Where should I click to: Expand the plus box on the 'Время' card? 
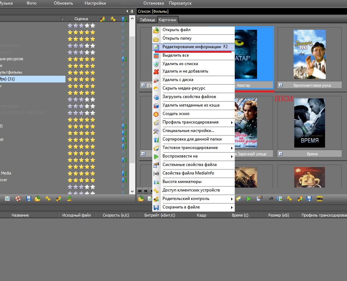tap(280, 154)
